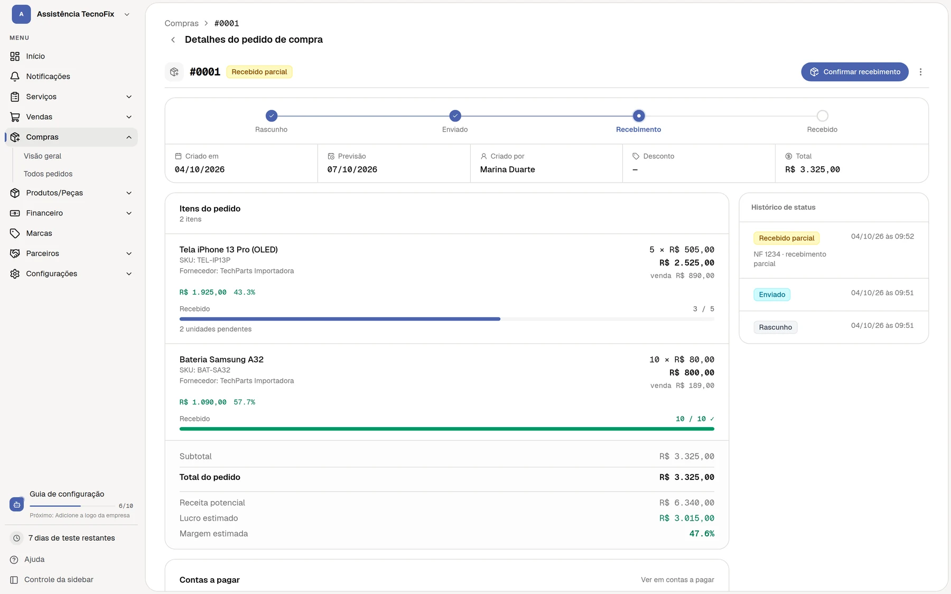Click the Confirmar recebimento button
Viewport: 951px width, 594px height.
[x=854, y=72]
